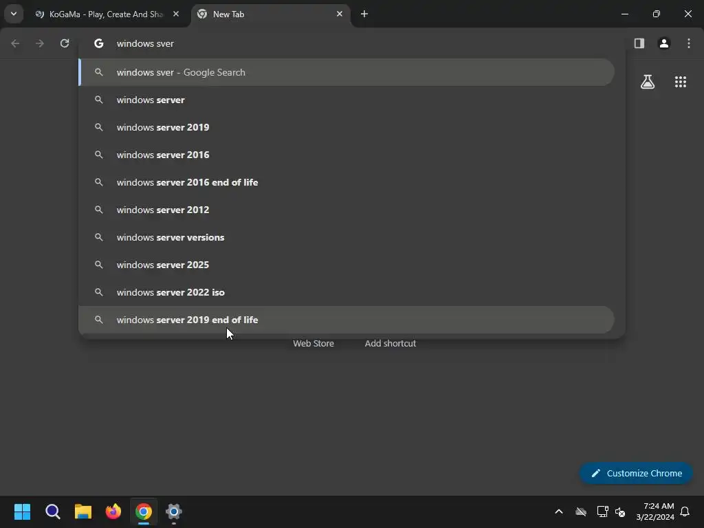Viewport: 704px width, 528px height.
Task: Open the clock showing 7:24 AM
Action: pos(655,511)
